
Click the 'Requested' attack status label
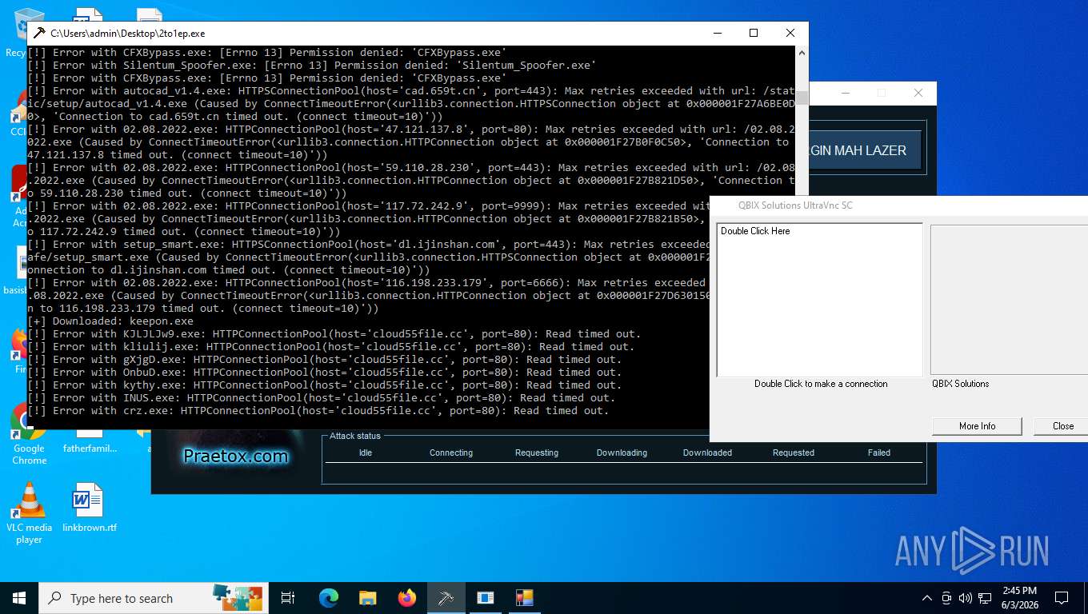pos(794,453)
